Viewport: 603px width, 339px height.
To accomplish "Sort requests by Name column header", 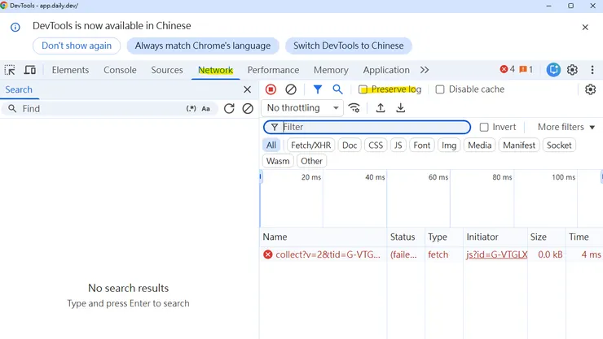I will click(324, 237).
